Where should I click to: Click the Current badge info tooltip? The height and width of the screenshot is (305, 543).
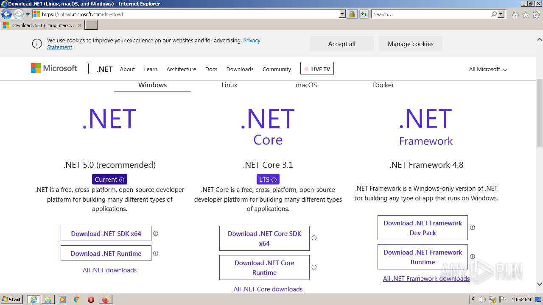122,180
